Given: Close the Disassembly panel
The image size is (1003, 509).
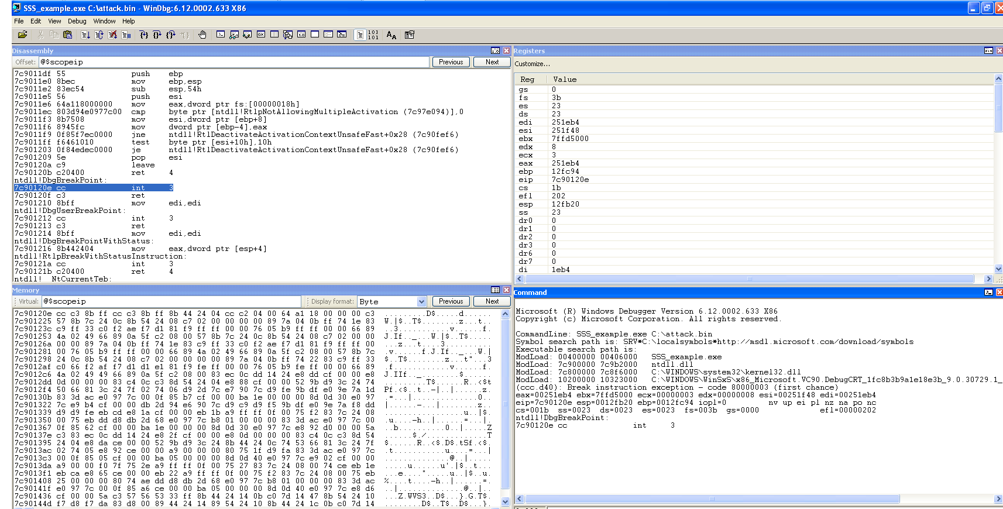Looking at the screenshot, I should point(507,51).
